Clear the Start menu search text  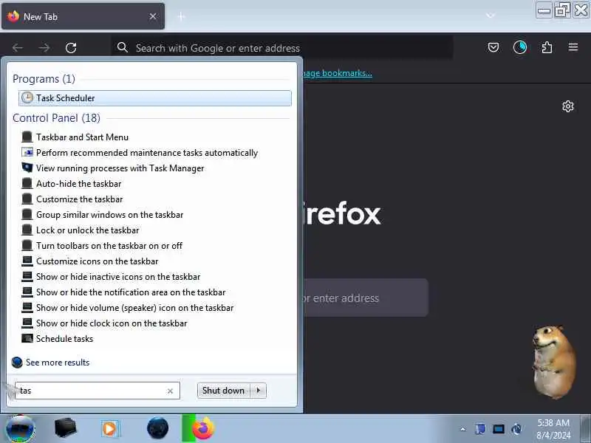tap(170, 391)
